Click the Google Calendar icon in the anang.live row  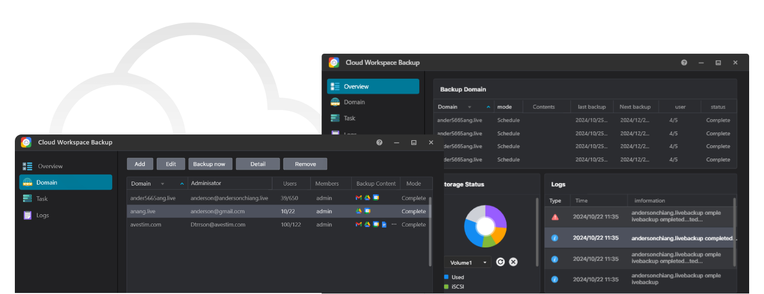pos(367,211)
